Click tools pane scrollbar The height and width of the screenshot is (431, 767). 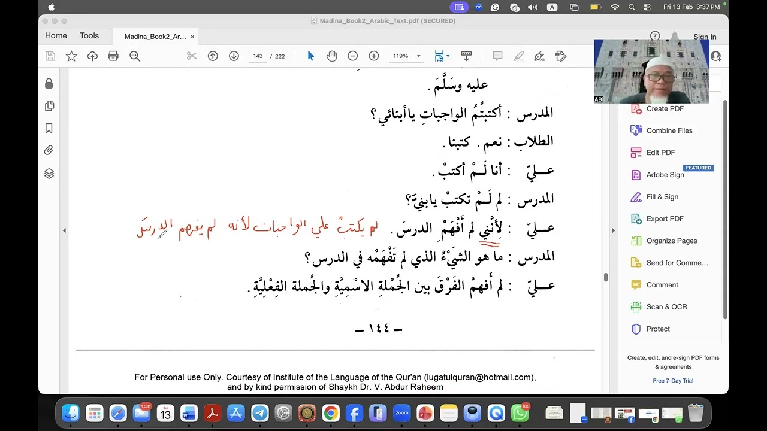coord(726,210)
